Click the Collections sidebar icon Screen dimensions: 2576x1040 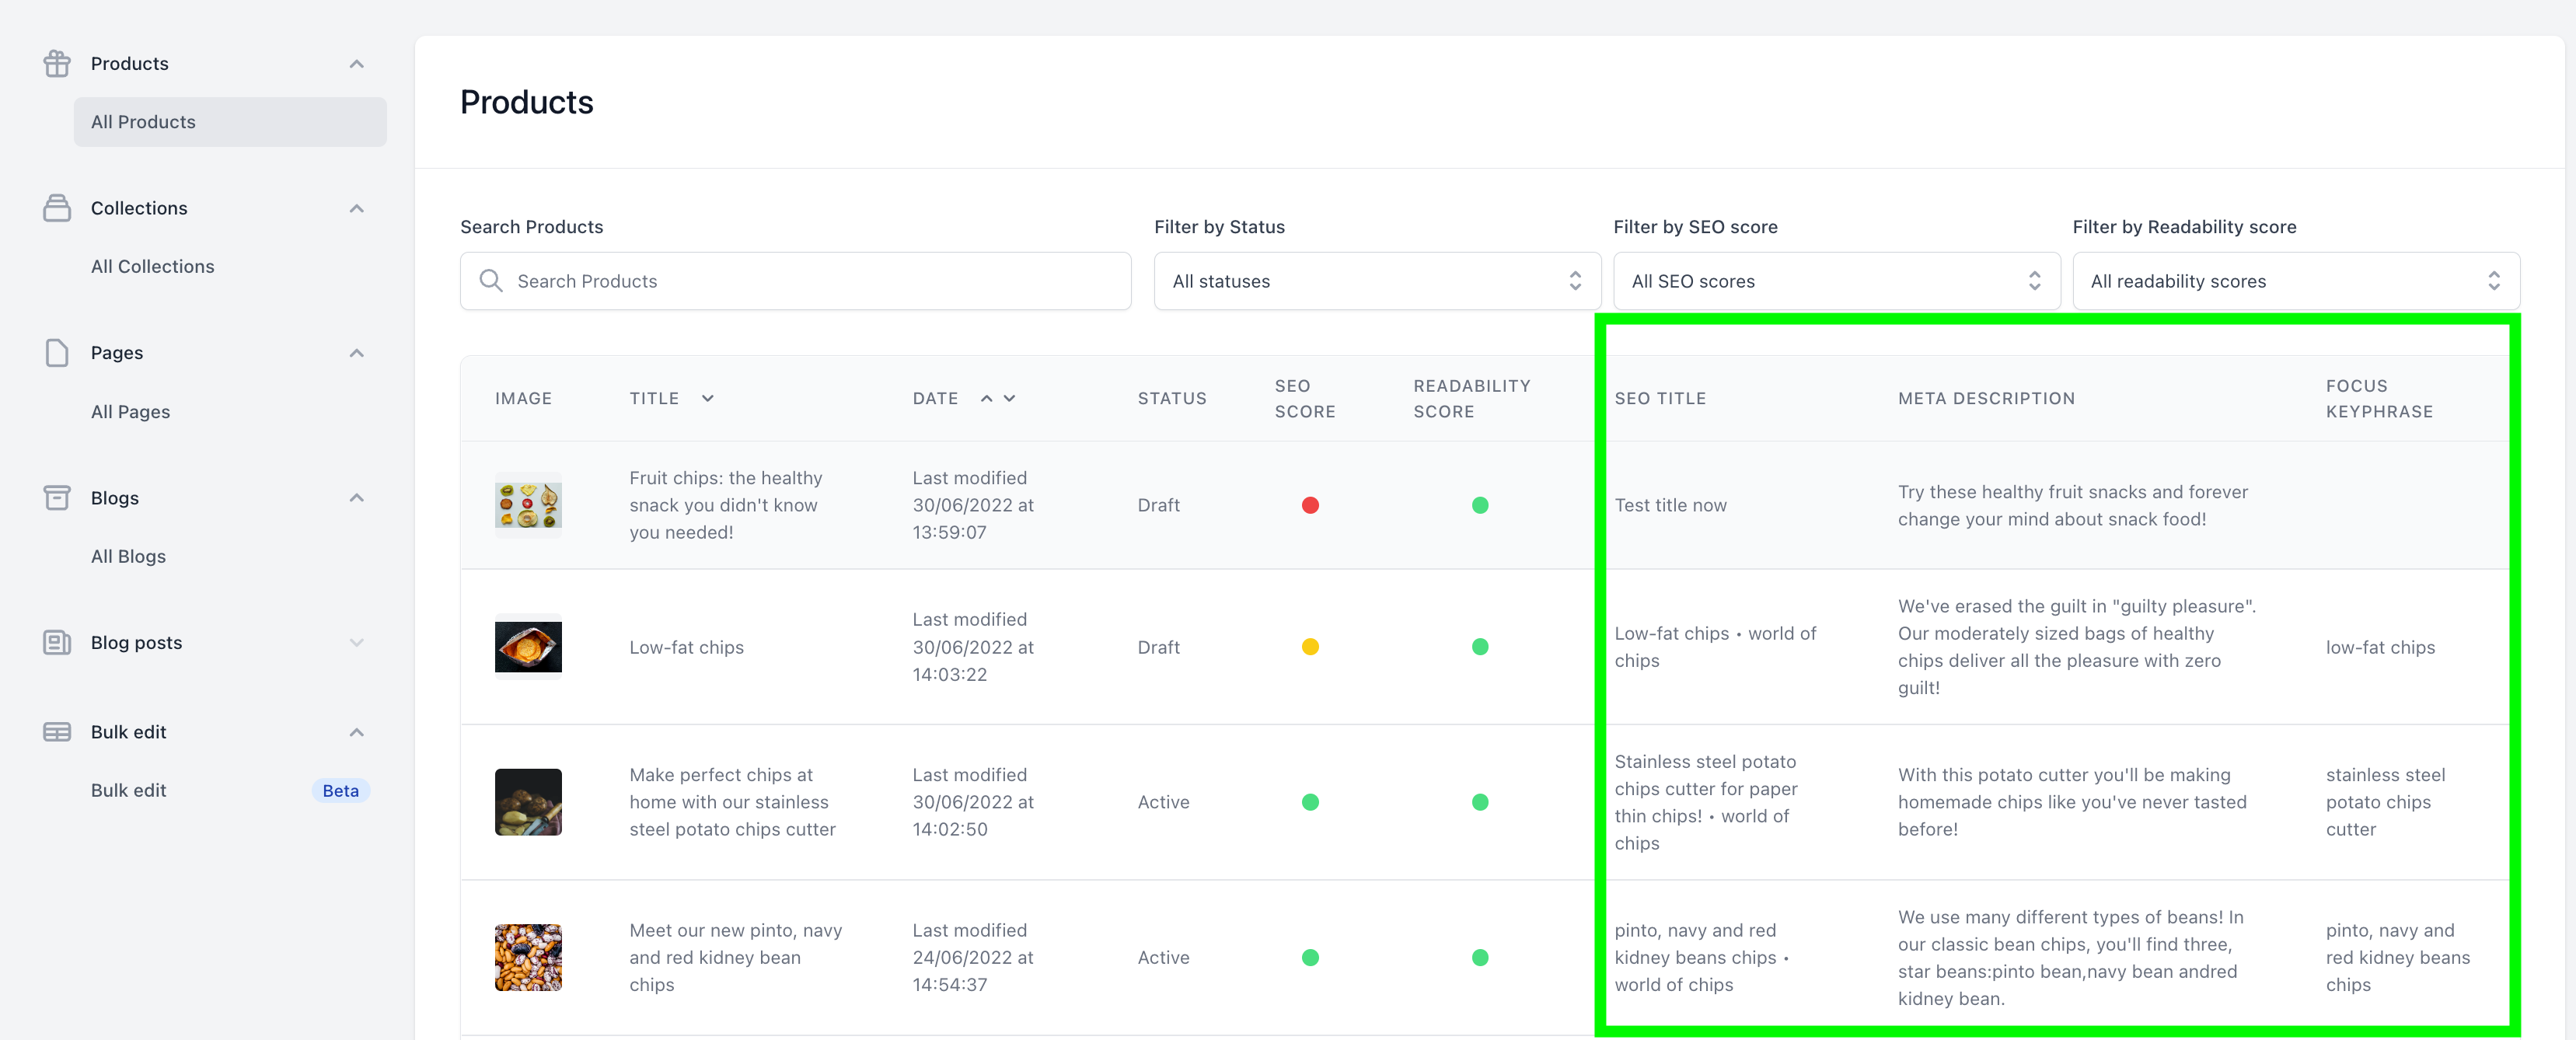click(x=57, y=208)
